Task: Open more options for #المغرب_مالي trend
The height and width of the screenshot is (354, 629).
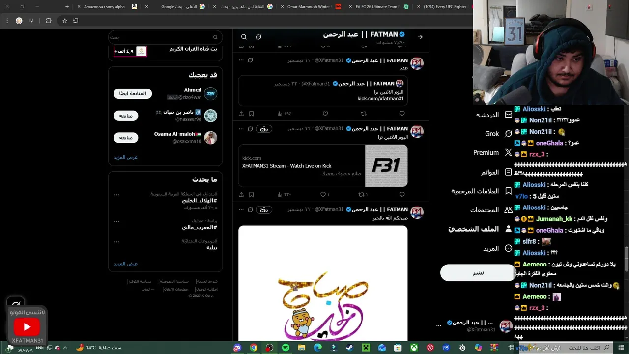Action: [116, 221]
